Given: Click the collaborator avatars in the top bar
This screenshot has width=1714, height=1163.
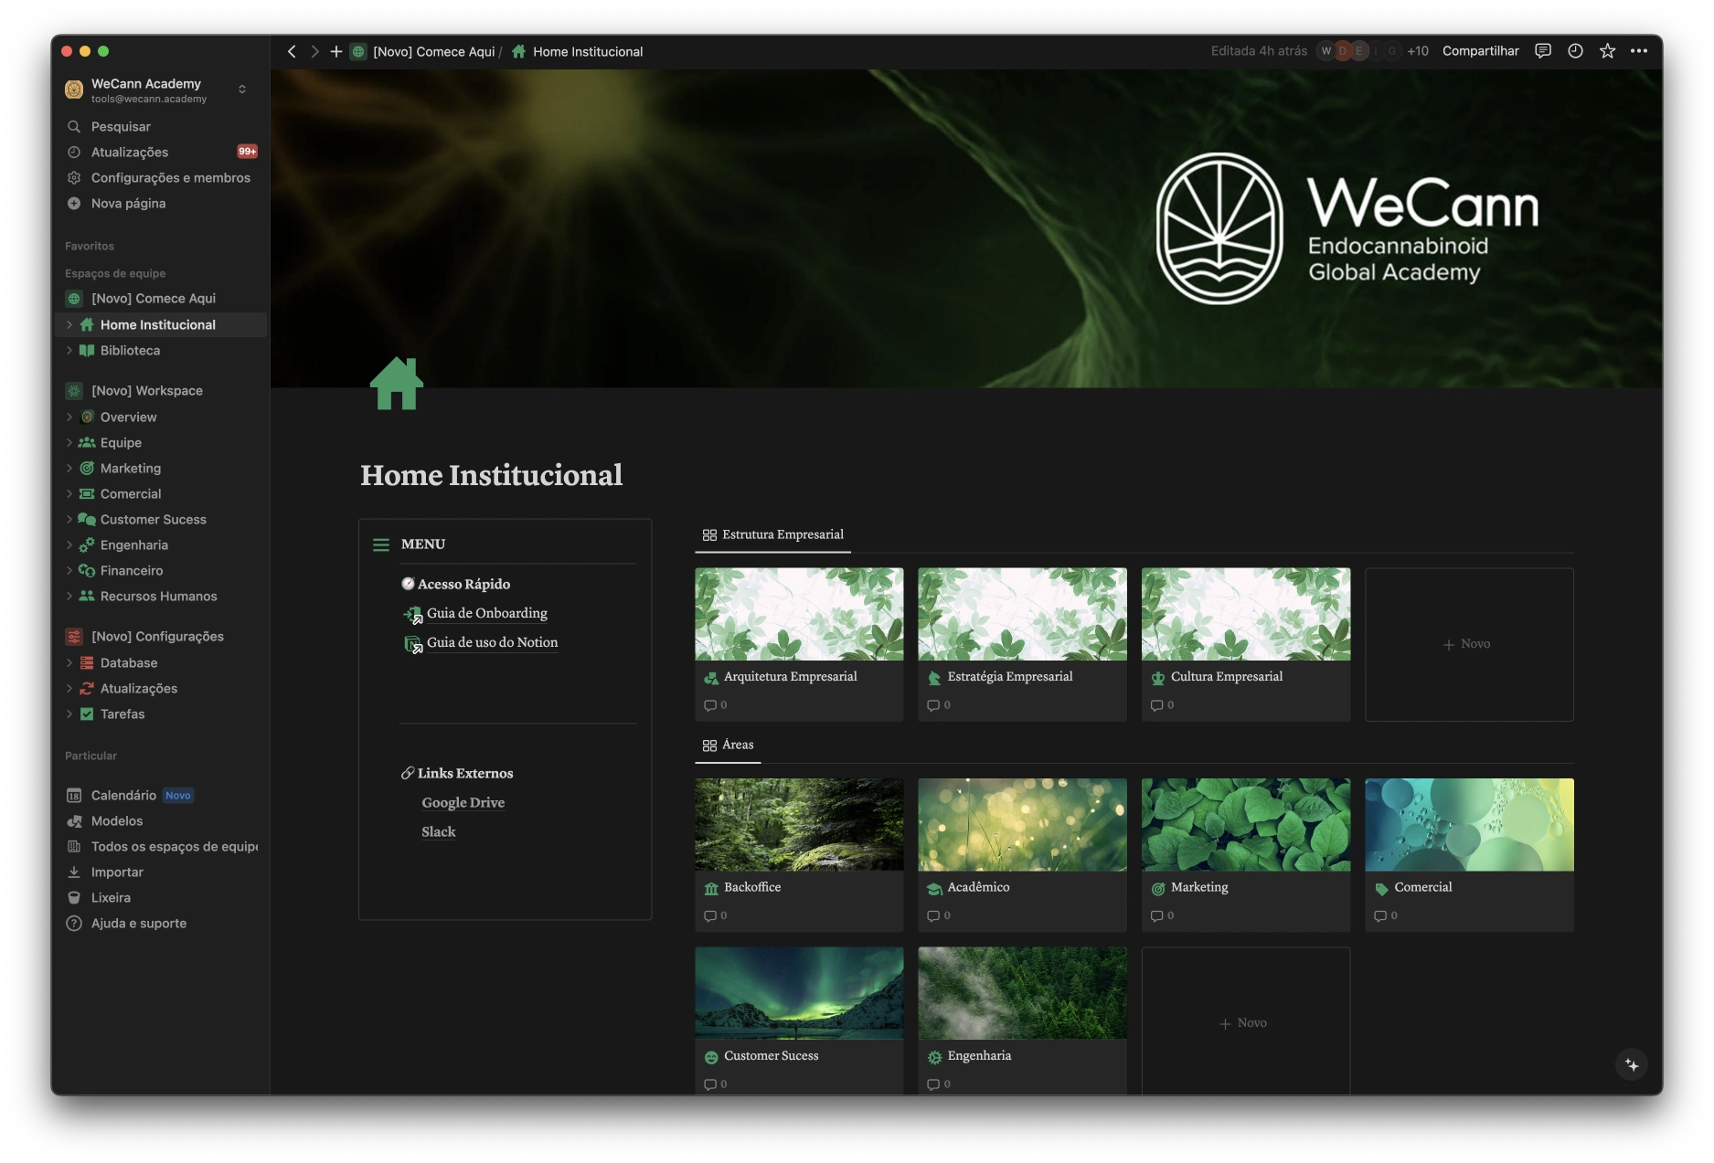Looking at the screenshot, I should (x=1358, y=51).
